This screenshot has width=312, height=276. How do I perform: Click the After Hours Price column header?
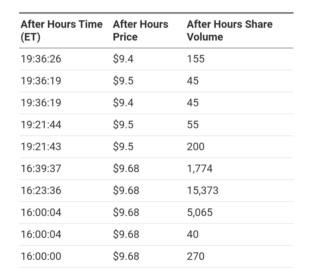pos(140,30)
